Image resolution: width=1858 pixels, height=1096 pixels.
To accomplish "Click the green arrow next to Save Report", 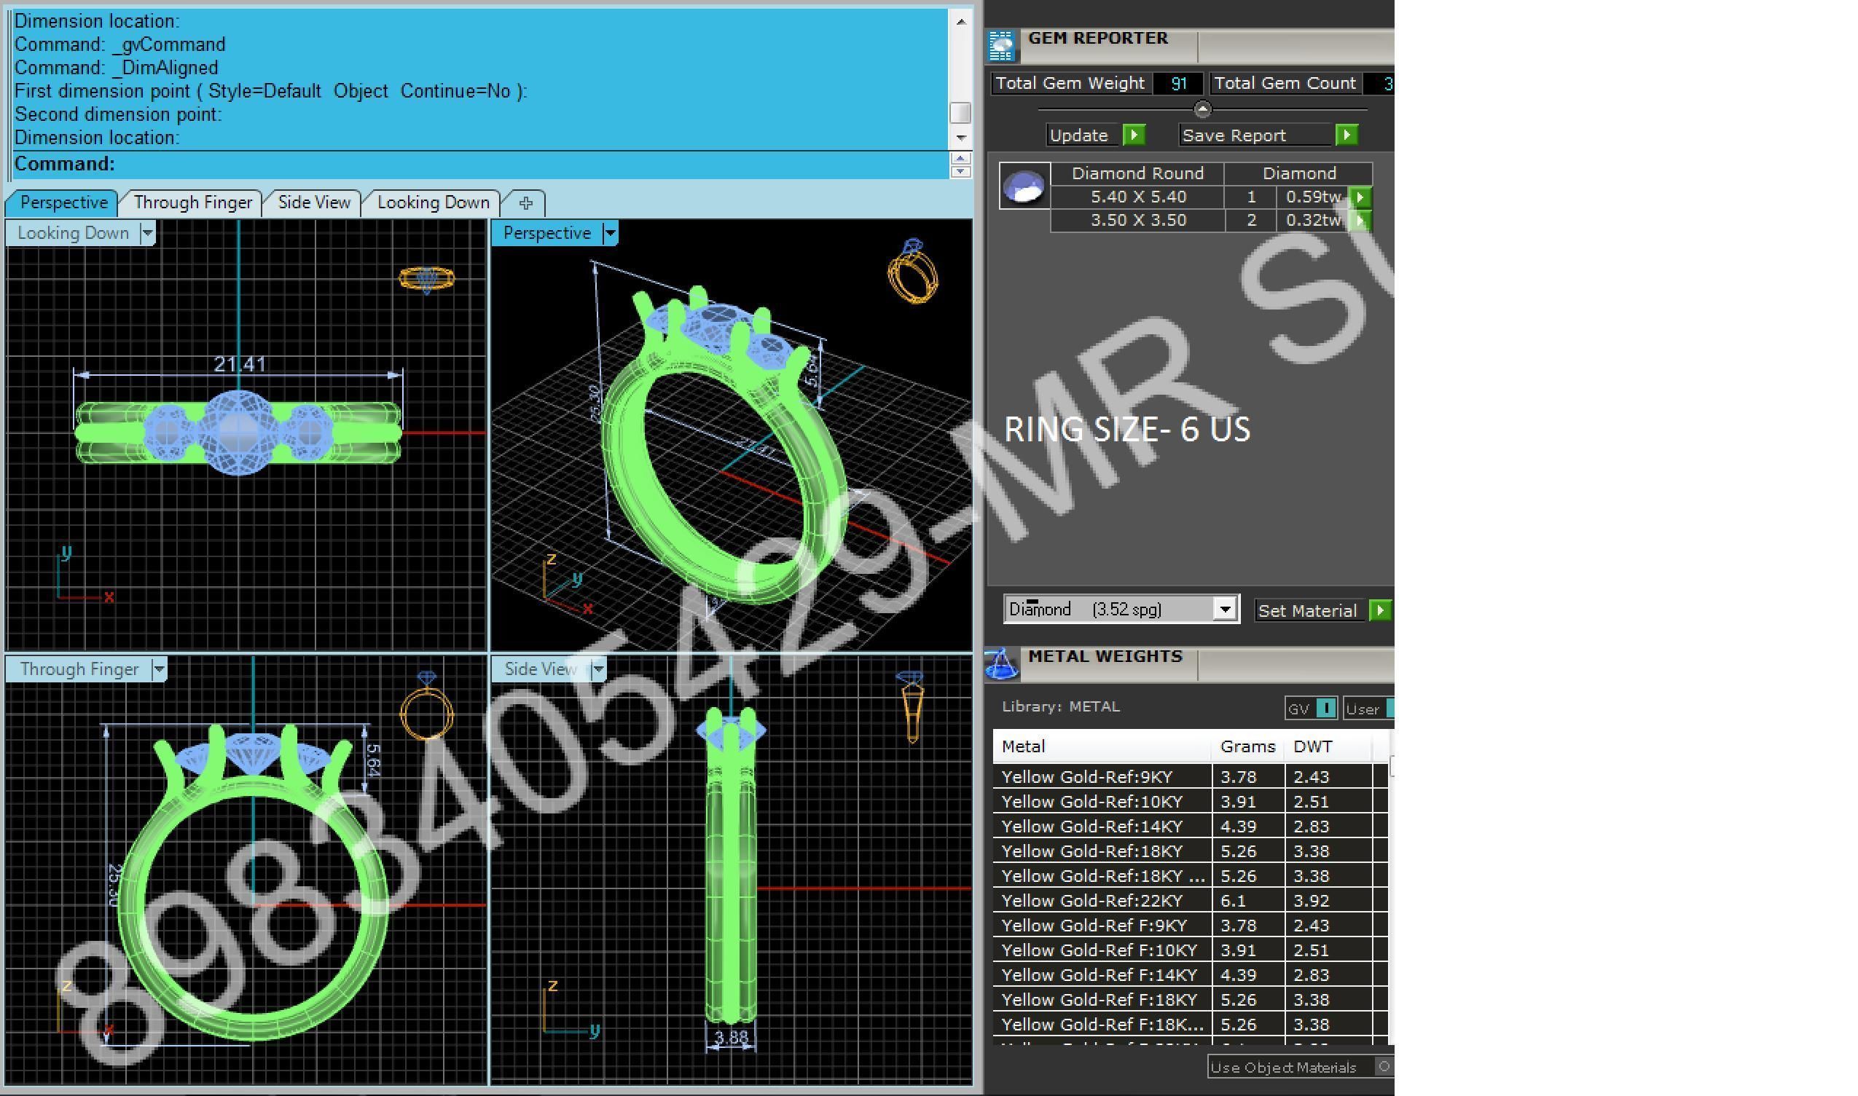I will 1346,135.
